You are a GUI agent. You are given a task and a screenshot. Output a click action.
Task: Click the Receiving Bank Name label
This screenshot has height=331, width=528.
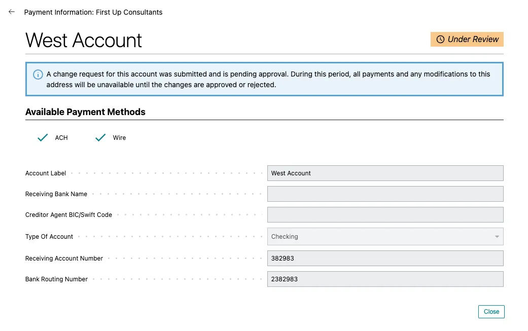tap(56, 194)
